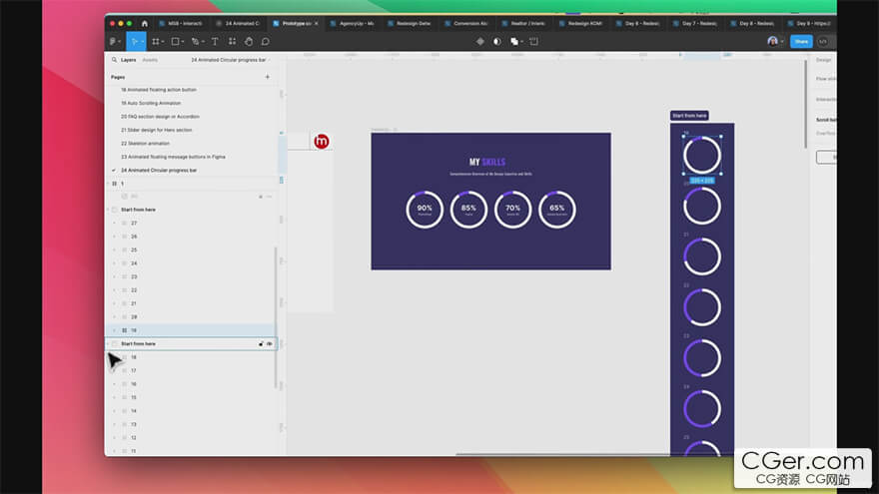Open page 23 Animated floating message buttons
Image resolution: width=879 pixels, height=494 pixels.
pos(173,157)
